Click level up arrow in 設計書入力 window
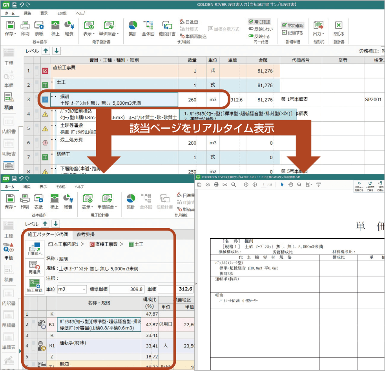The width and height of the screenshot is (385, 371). tap(46, 51)
